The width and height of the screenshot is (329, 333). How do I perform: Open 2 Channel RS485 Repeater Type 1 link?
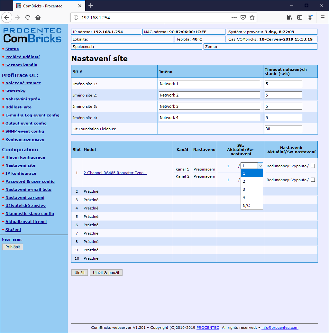[115, 173]
